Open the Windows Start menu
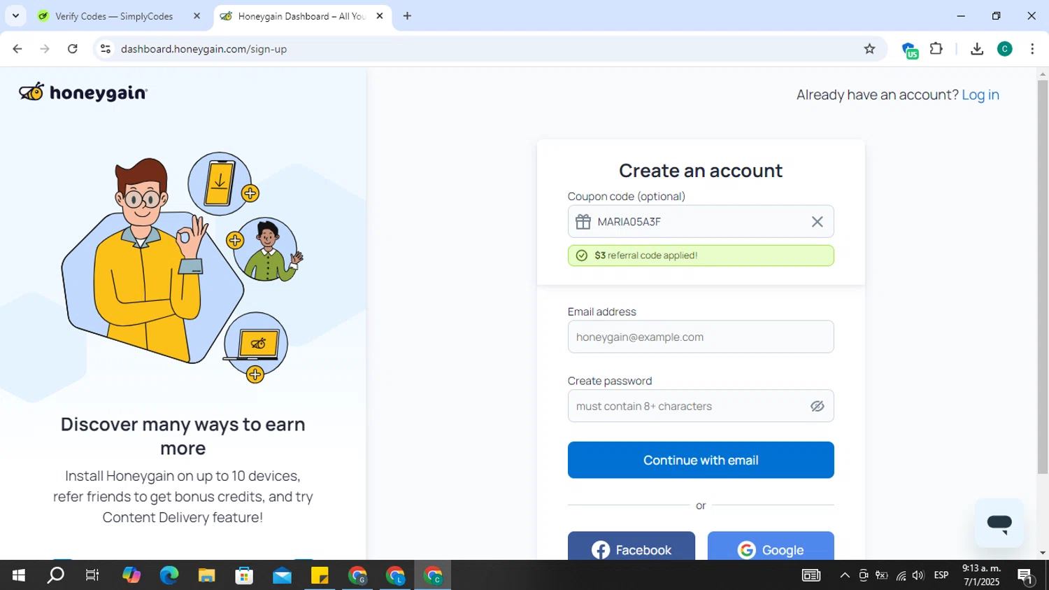Image resolution: width=1049 pixels, height=590 pixels. click(x=19, y=575)
